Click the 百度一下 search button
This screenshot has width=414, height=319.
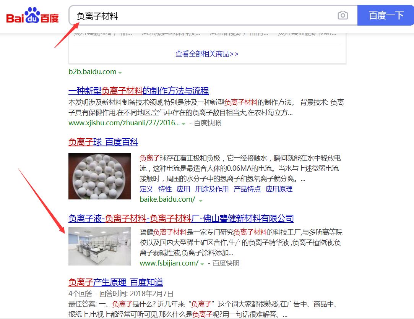pos(385,15)
